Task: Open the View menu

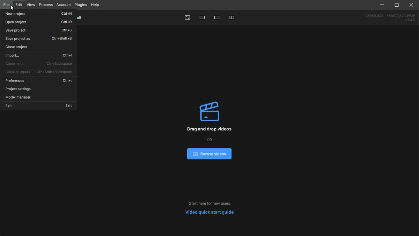Action: tap(31, 5)
